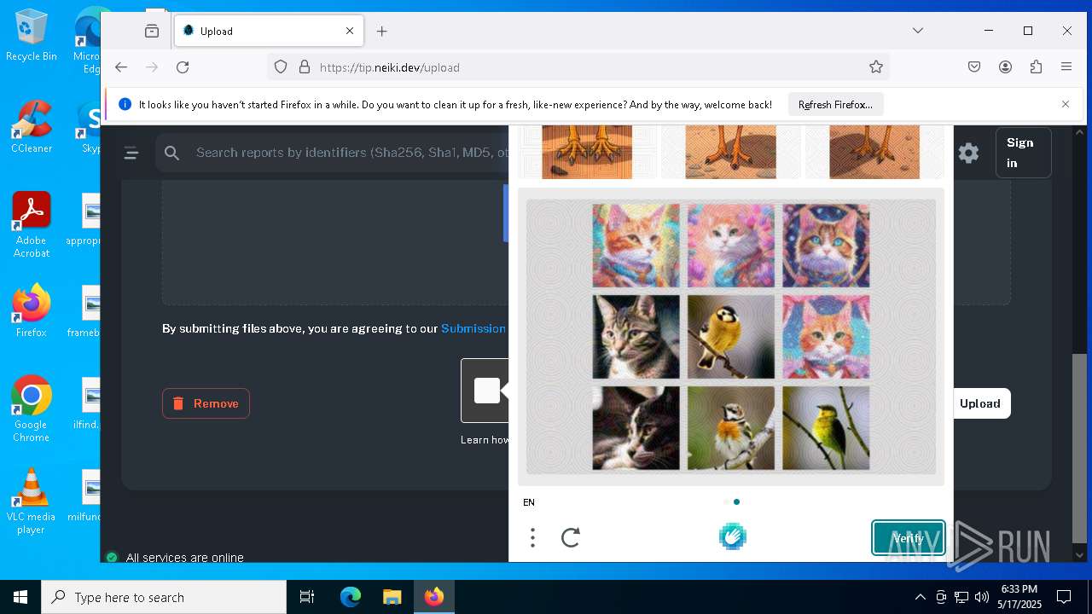The width and height of the screenshot is (1092, 614).
Task: Click the page vertical scrollbar thumb
Action: click(1079, 448)
